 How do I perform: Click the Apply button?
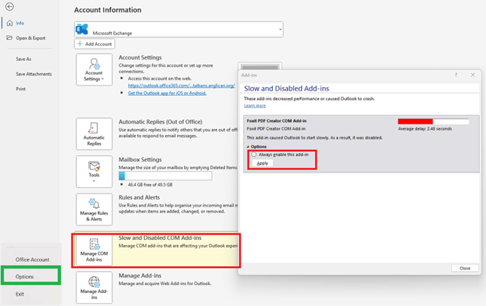pyautogui.click(x=263, y=163)
